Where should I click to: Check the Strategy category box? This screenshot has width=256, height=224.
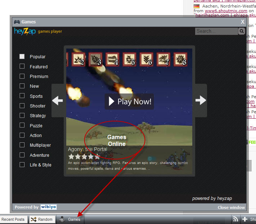pyautogui.click(x=22, y=115)
